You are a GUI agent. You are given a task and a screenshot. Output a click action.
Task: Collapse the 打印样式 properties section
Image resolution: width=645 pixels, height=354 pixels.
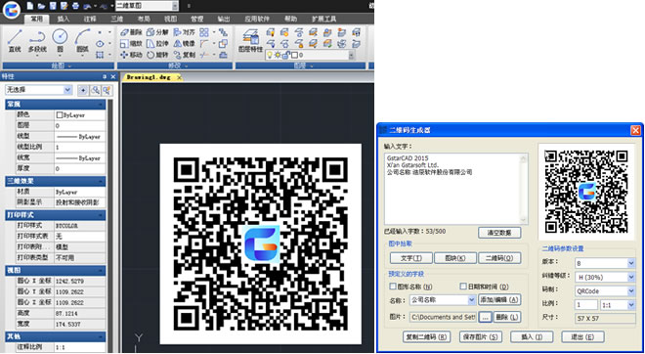click(101, 215)
